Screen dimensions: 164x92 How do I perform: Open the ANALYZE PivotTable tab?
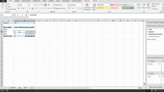[87, 1]
